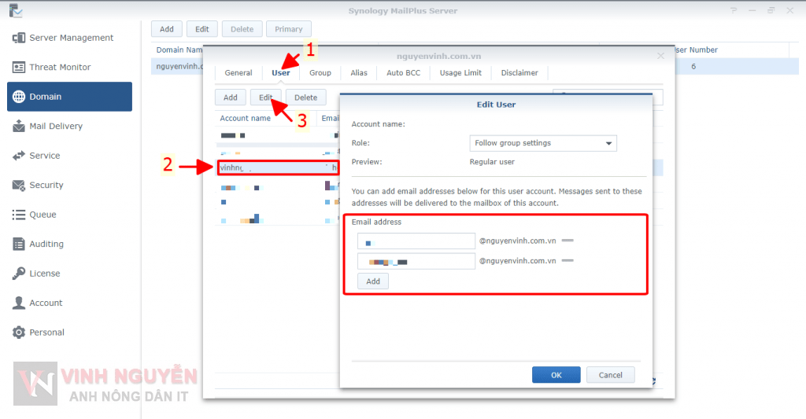
Task: Switch to the Alias tab
Action: pos(359,73)
